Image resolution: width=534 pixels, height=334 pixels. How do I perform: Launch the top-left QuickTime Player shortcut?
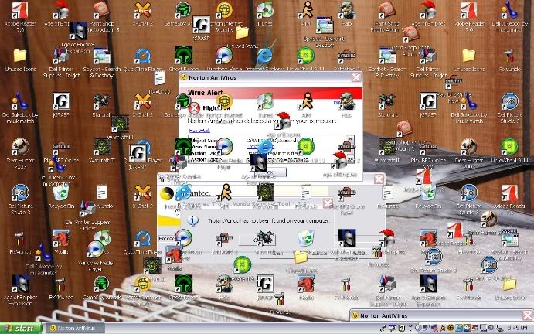click(142, 56)
